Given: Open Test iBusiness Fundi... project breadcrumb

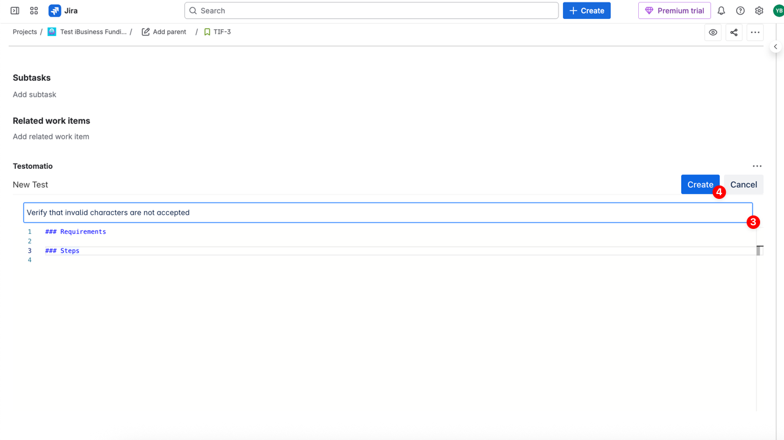Looking at the screenshot, I should [92, 32].
